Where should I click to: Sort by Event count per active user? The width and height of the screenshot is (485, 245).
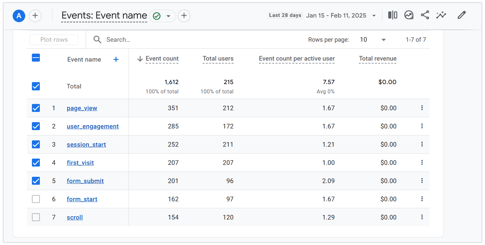point(297,59)
